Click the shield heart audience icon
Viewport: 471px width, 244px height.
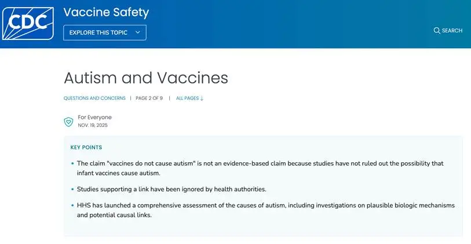click(x=68, y=121)
